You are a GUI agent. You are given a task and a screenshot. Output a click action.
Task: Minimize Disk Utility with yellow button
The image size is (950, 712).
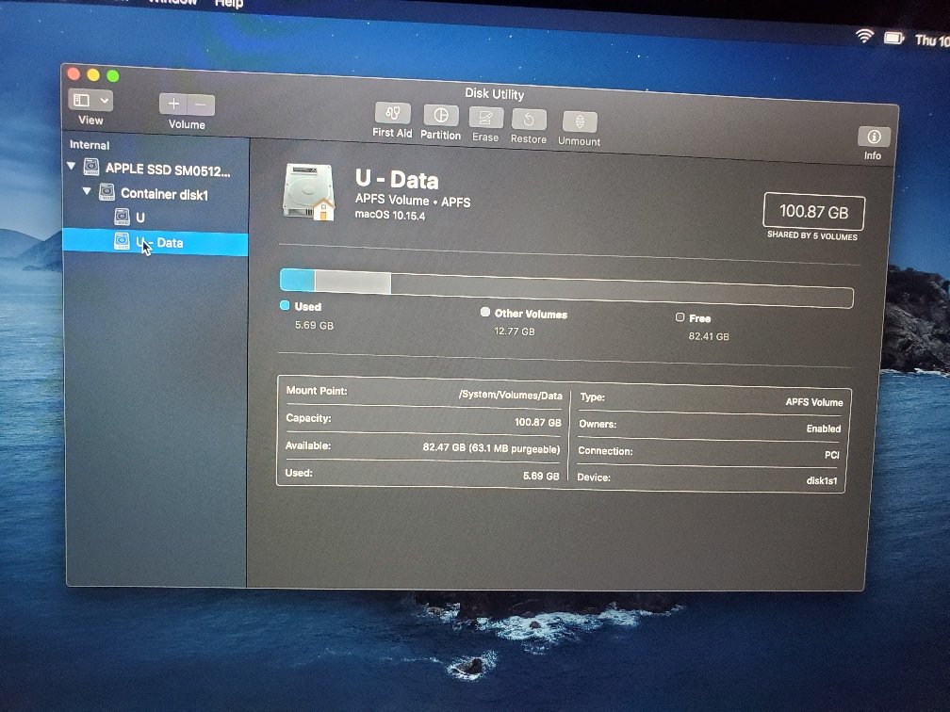pyautogui.click(x=93, y=74)
